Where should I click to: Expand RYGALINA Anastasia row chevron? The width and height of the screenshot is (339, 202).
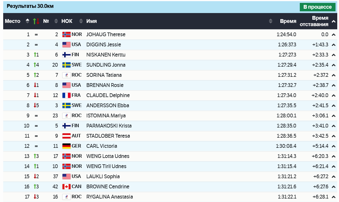pos(333,197)
